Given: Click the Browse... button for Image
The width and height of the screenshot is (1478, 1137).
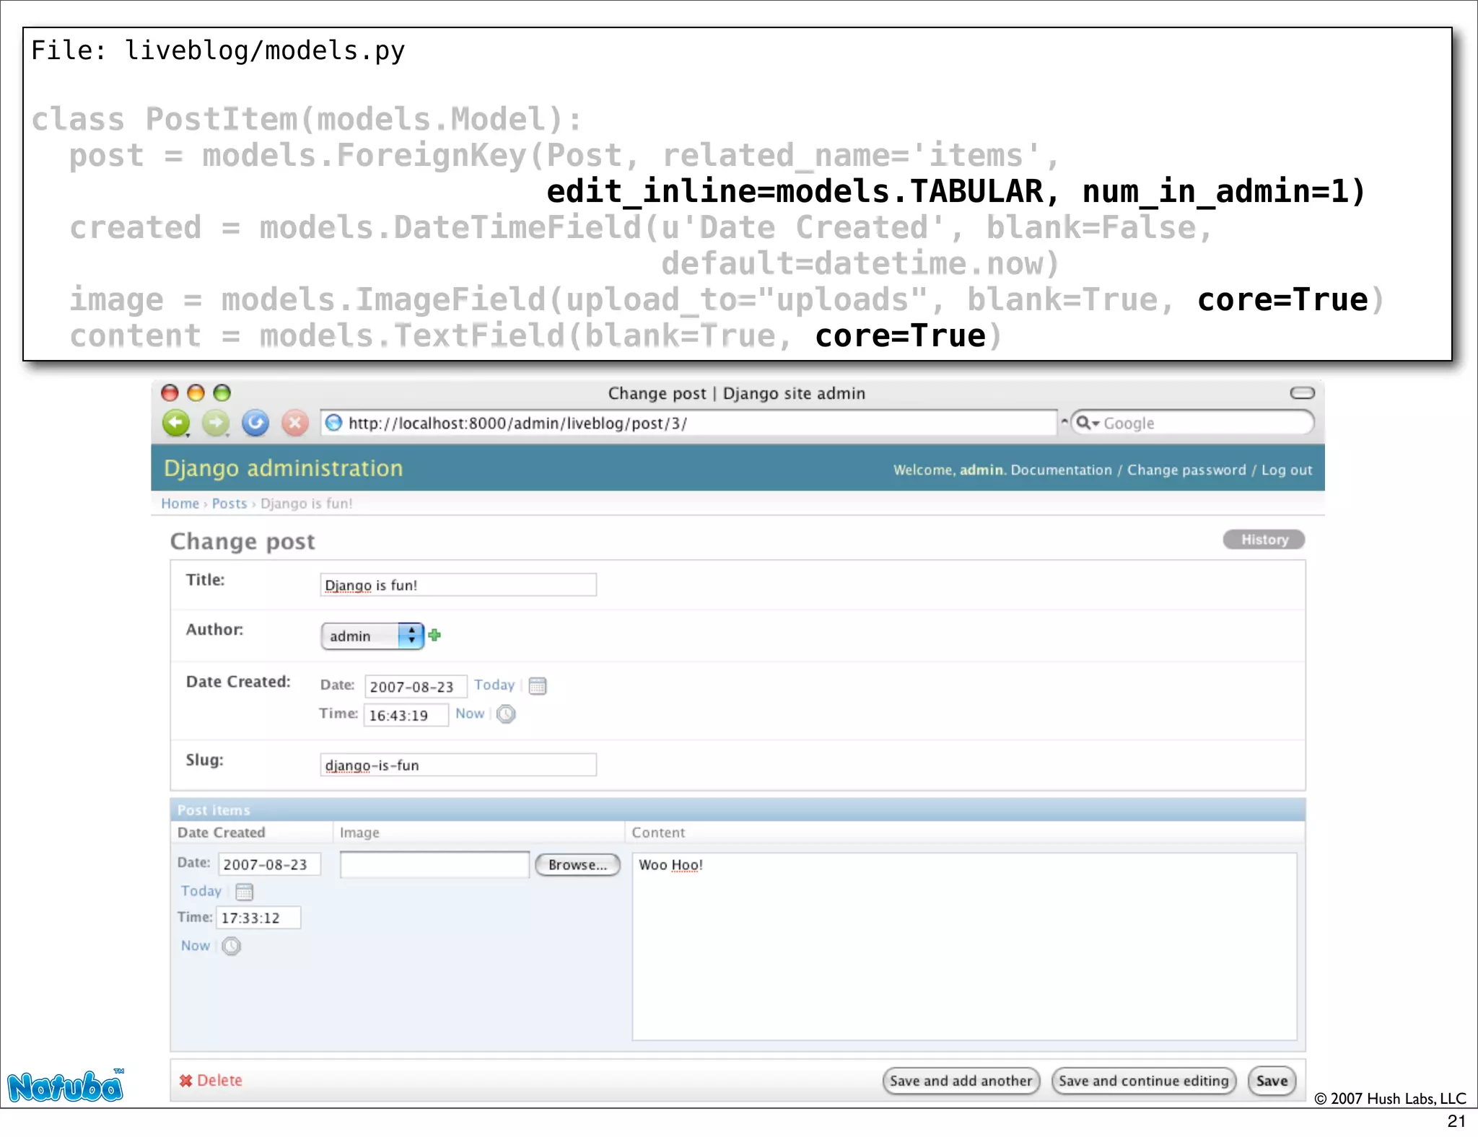Looking at the screenshot, I should pos(577,864).
